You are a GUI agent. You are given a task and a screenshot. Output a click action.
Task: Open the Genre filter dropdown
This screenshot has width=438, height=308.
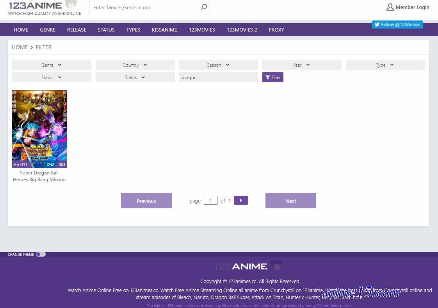click(x=52, y=65)
